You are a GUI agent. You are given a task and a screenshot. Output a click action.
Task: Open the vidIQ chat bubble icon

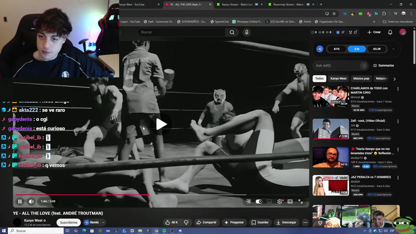[x=356, y=32]
